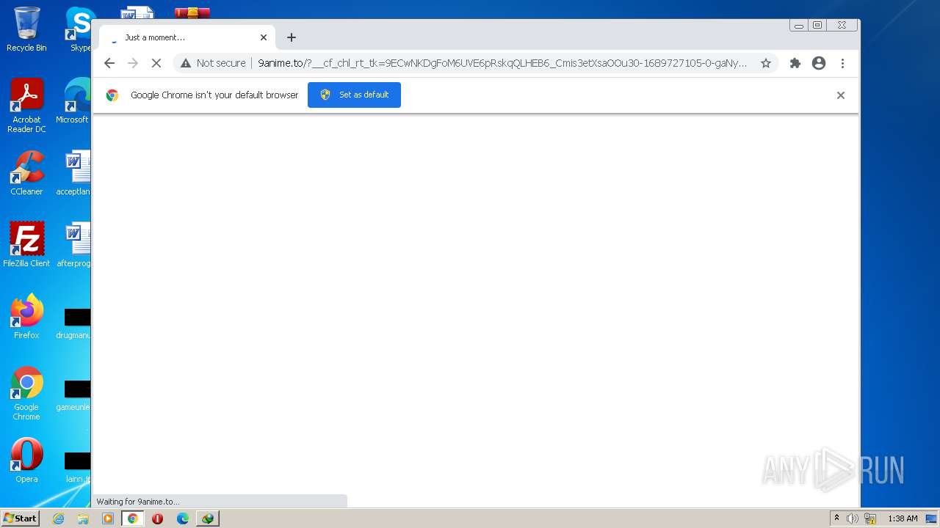Minimize the Chrome window

799,26
